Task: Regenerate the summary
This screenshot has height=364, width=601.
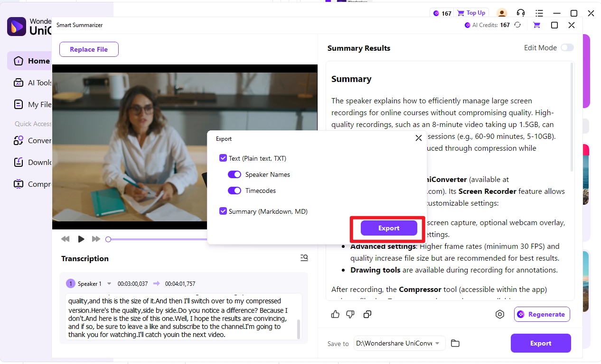Action: pyautogui.click(x=542, y=314)
